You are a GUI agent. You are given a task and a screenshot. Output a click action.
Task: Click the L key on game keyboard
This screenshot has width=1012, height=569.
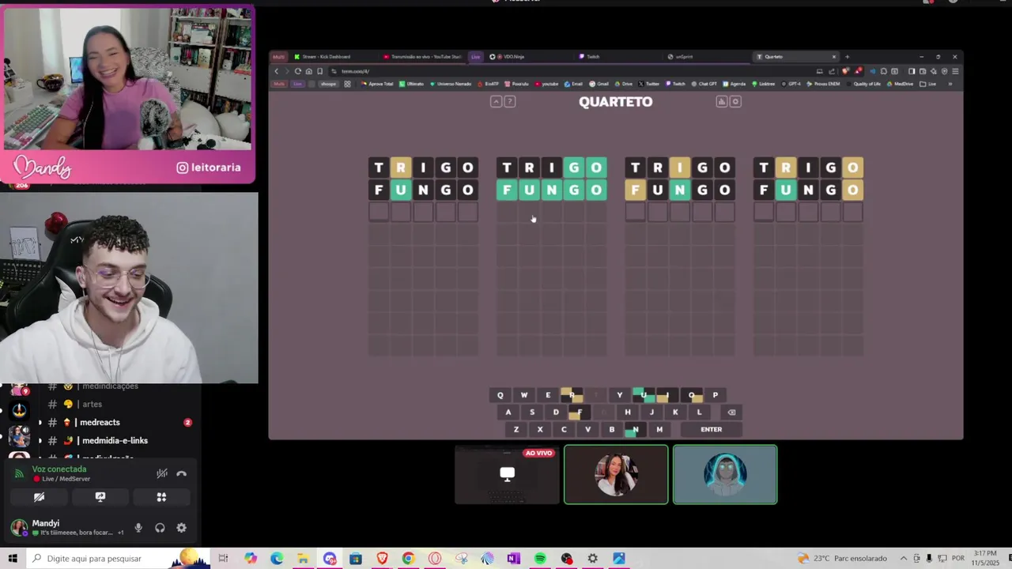pyautogui.click(x=699, y=412)
